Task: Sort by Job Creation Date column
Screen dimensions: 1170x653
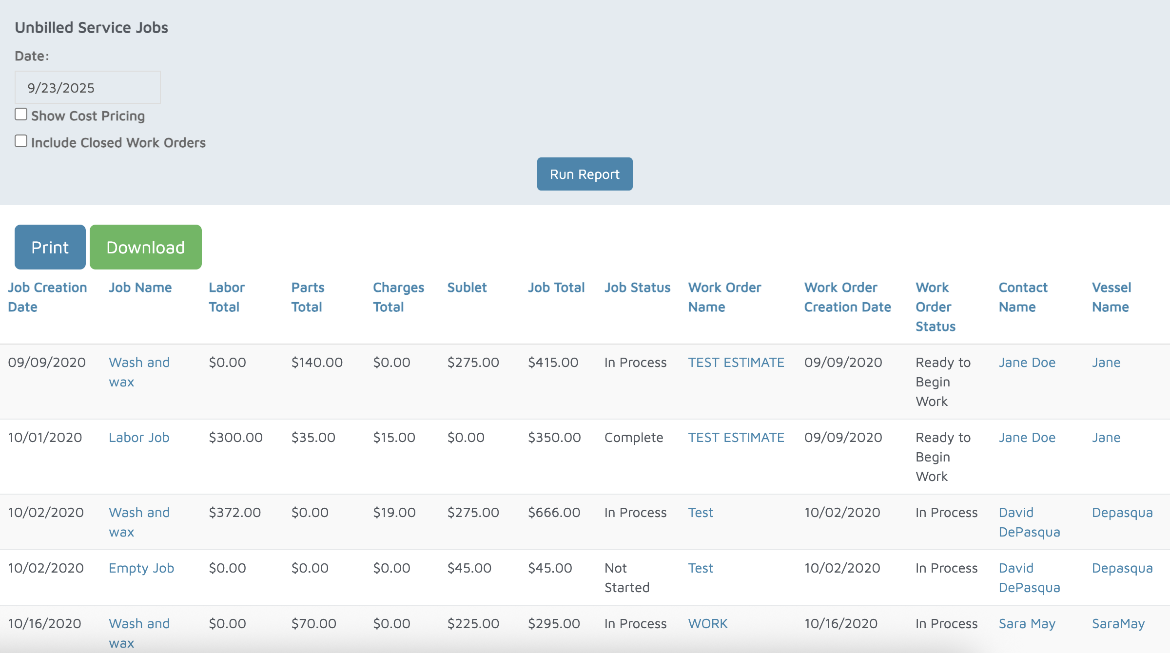Action: click(x=47, y=297)
